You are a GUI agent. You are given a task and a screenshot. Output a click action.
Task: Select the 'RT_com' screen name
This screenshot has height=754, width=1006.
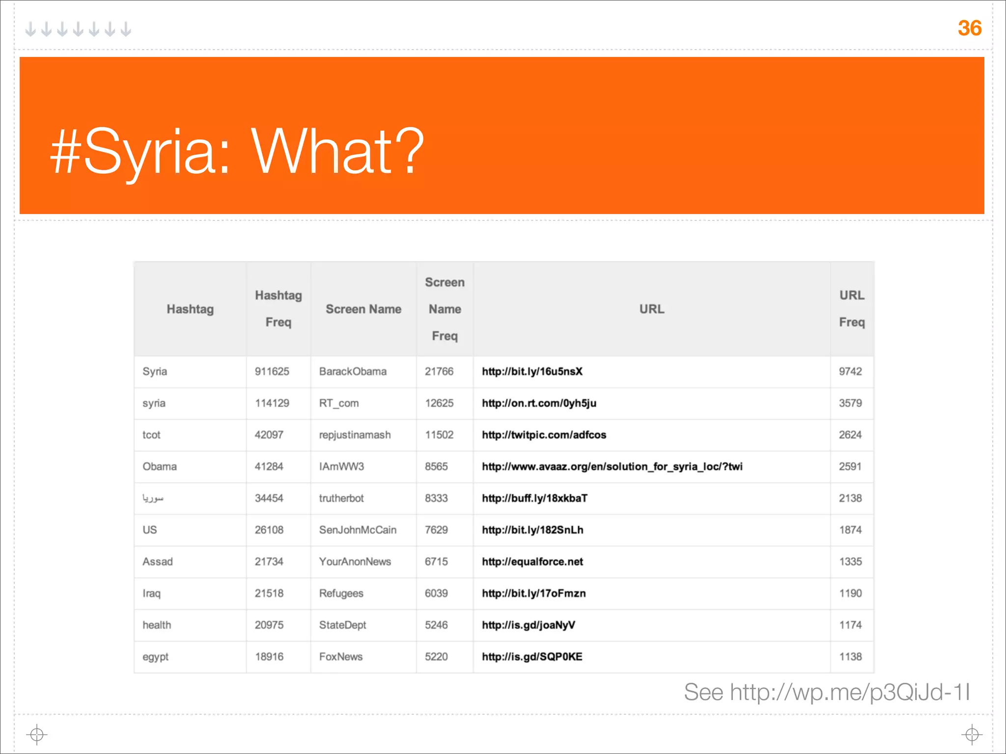coord(339,404)
